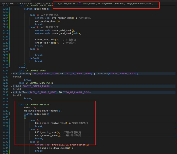Click 'case ON_CHANGE_SHOW_POST:' label
This screenshot has height=154, width=177.
point(36,83)
